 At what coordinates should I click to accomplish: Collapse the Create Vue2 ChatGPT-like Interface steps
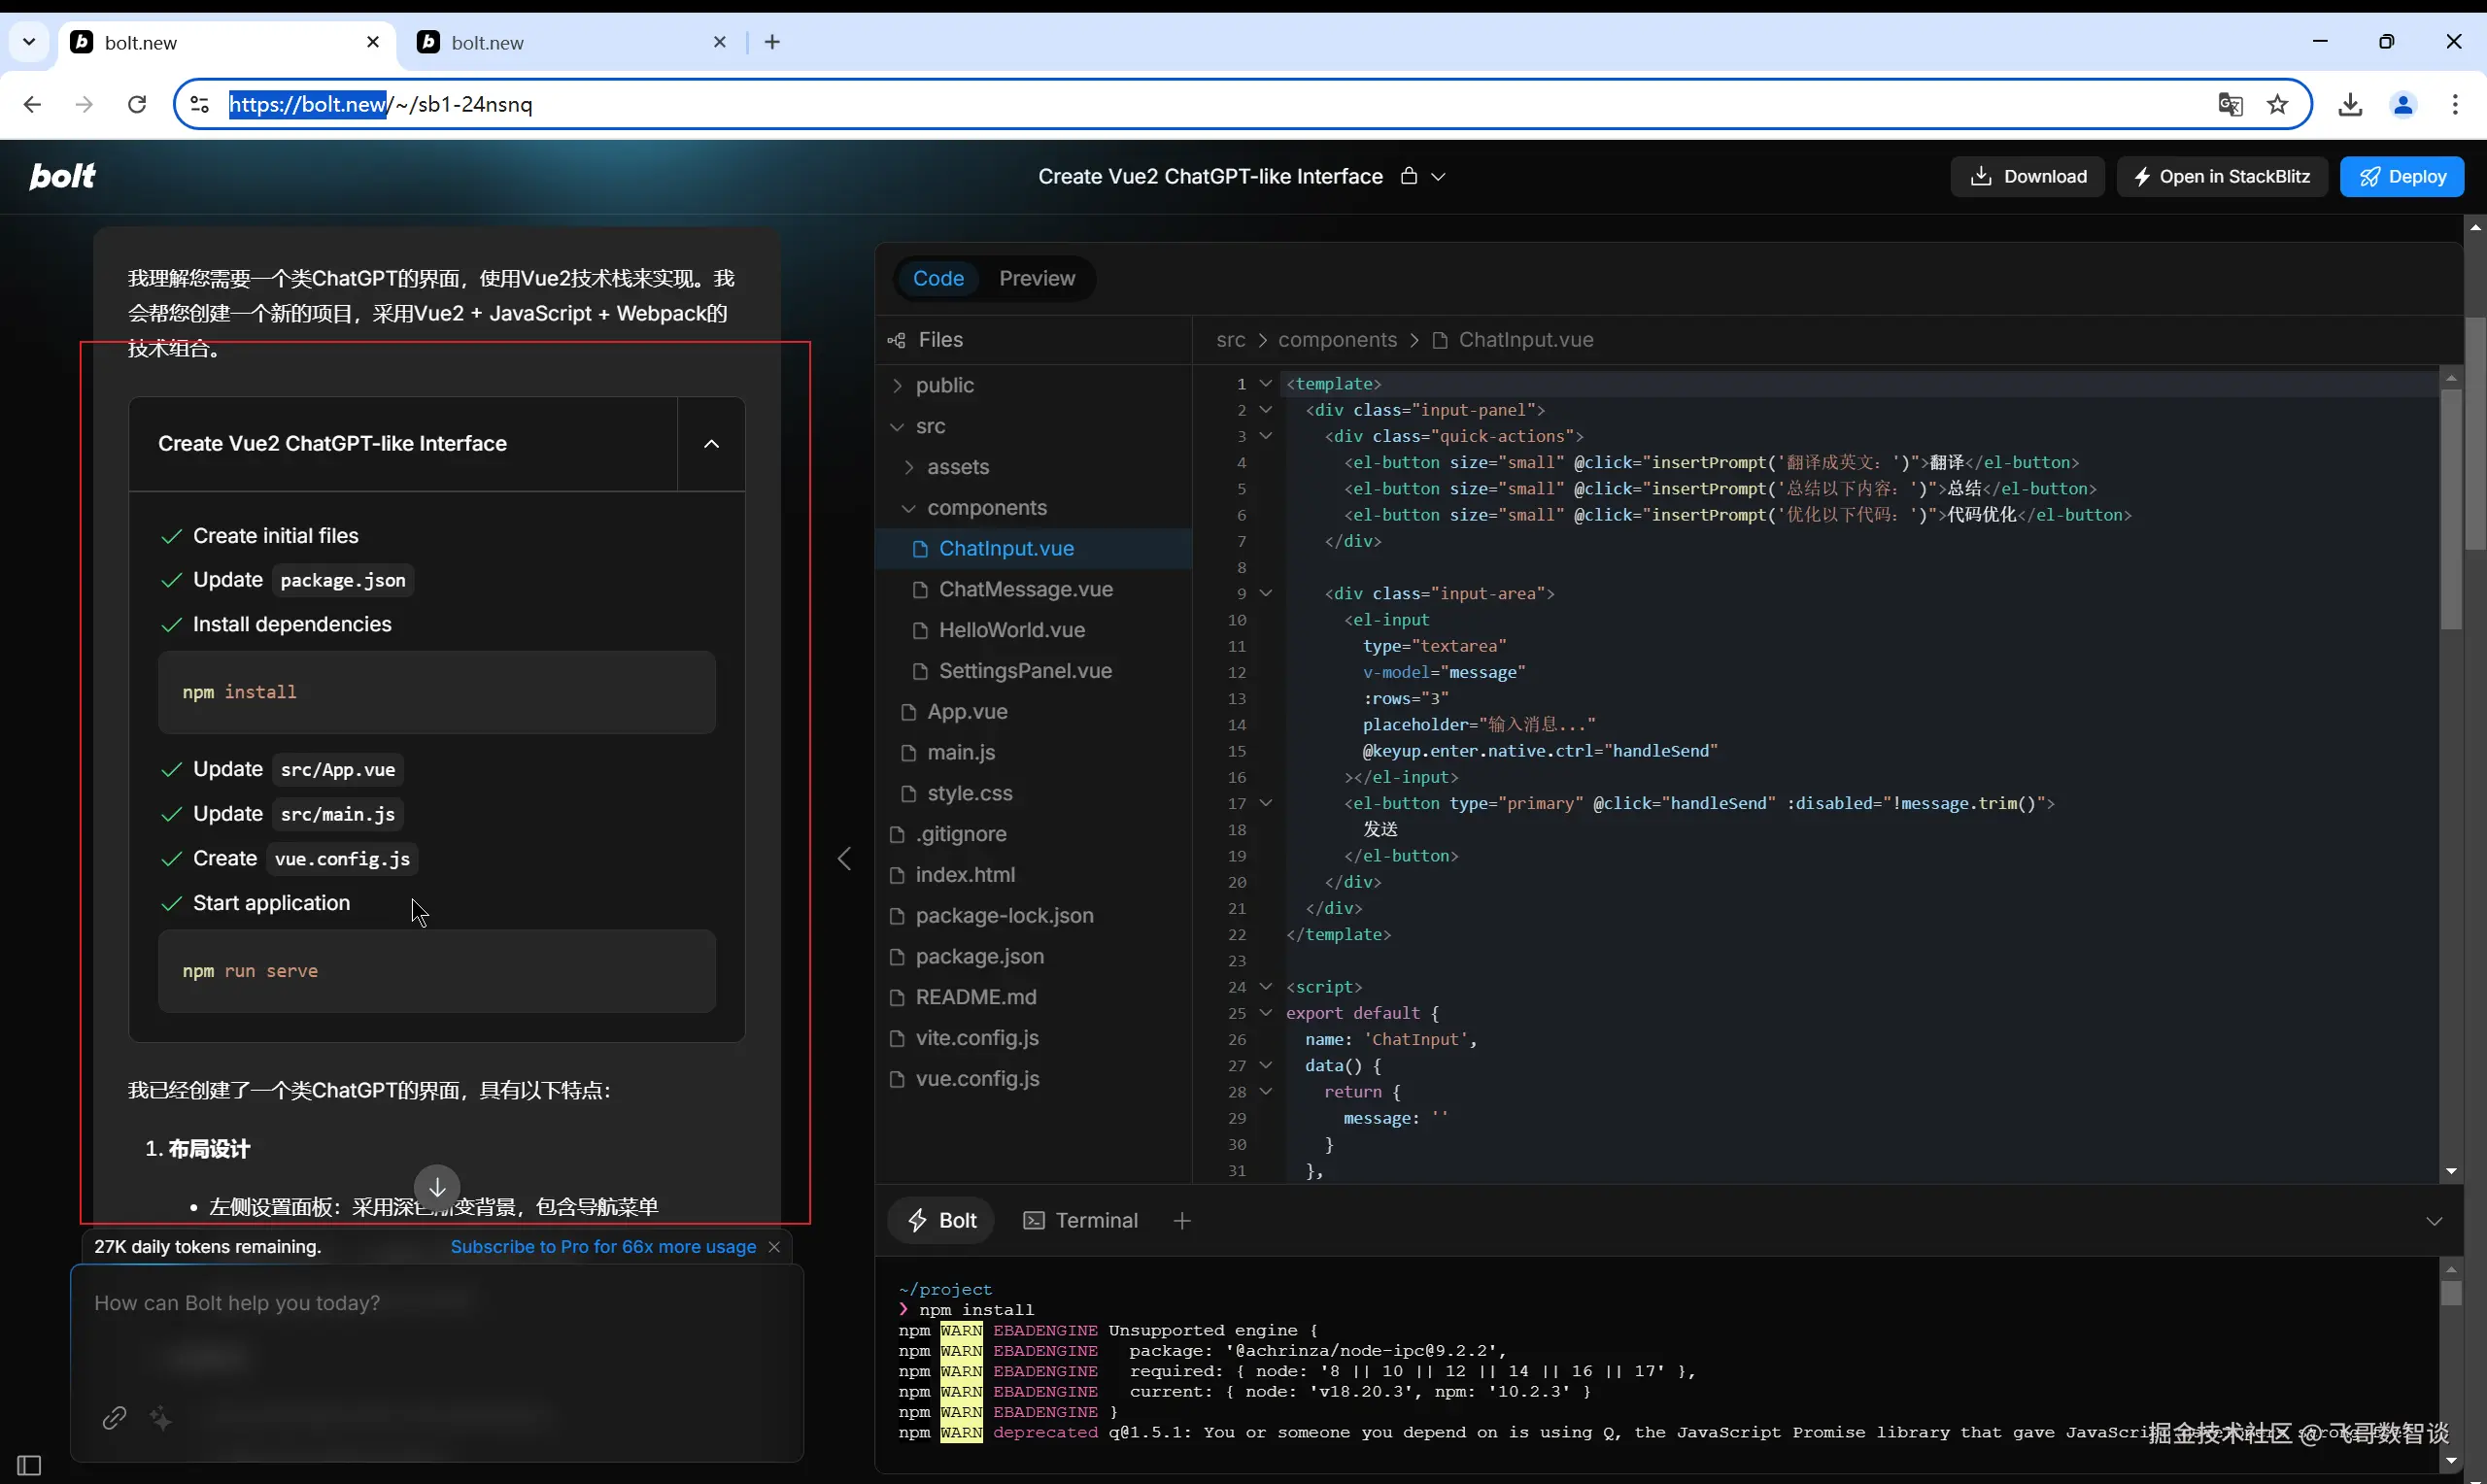[711, 444]
